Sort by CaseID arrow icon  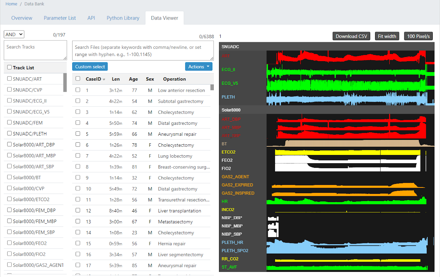[x=104, y=79]
